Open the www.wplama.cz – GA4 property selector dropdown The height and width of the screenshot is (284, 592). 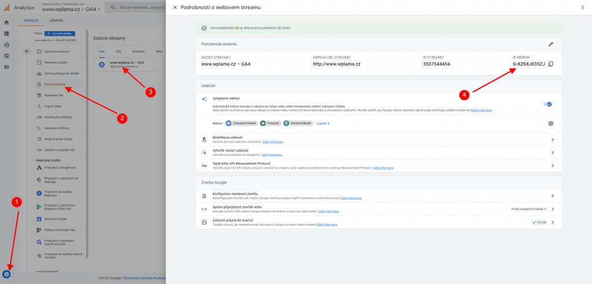tap(71, 9)
